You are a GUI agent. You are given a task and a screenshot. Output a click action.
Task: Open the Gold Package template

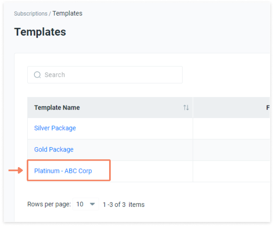click(54, 150)
